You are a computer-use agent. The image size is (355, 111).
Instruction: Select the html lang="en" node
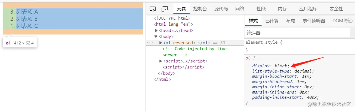pyautogui.click(x=173, y=25)
